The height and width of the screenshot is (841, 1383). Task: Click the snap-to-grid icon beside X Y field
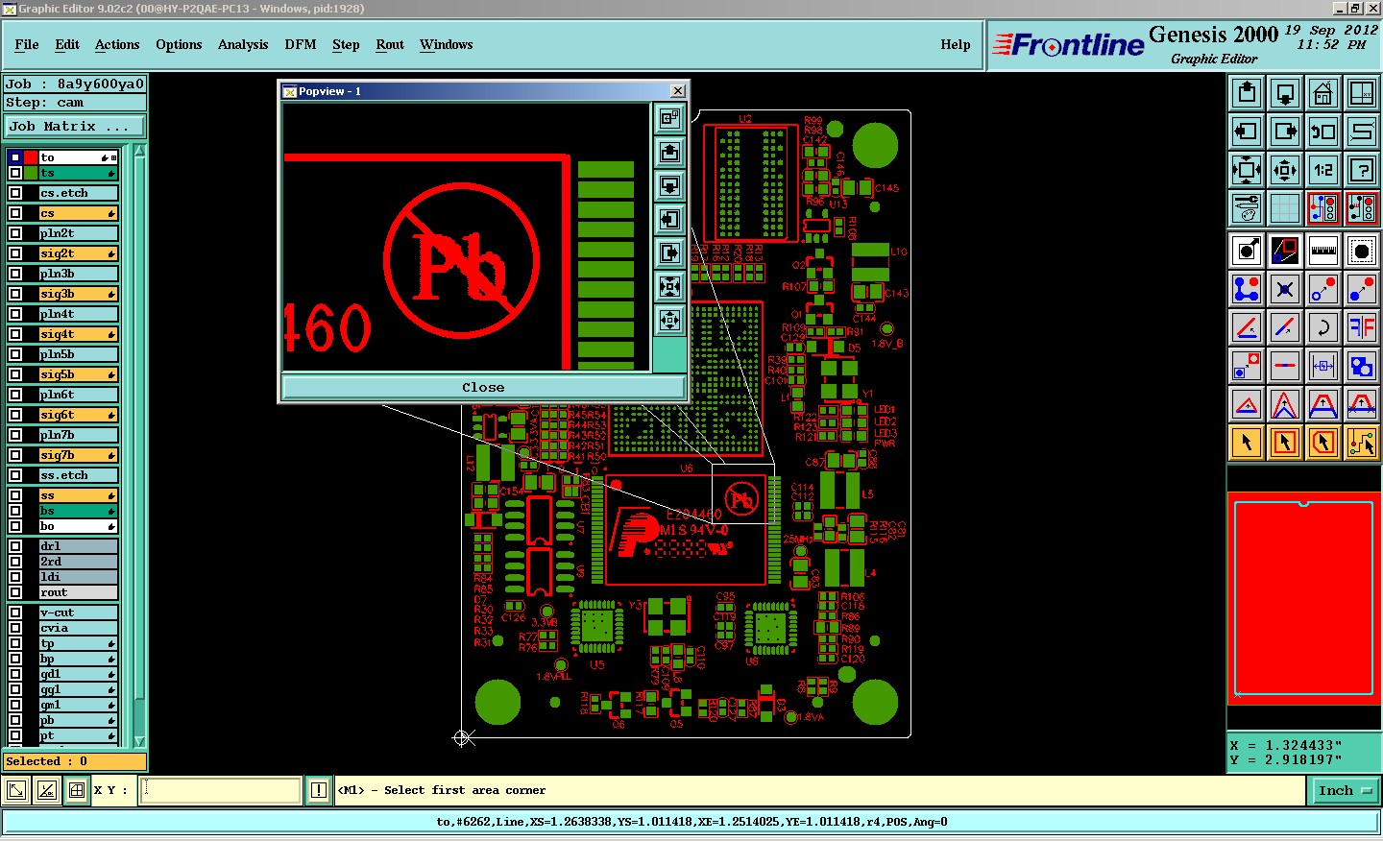coord(77,790)
